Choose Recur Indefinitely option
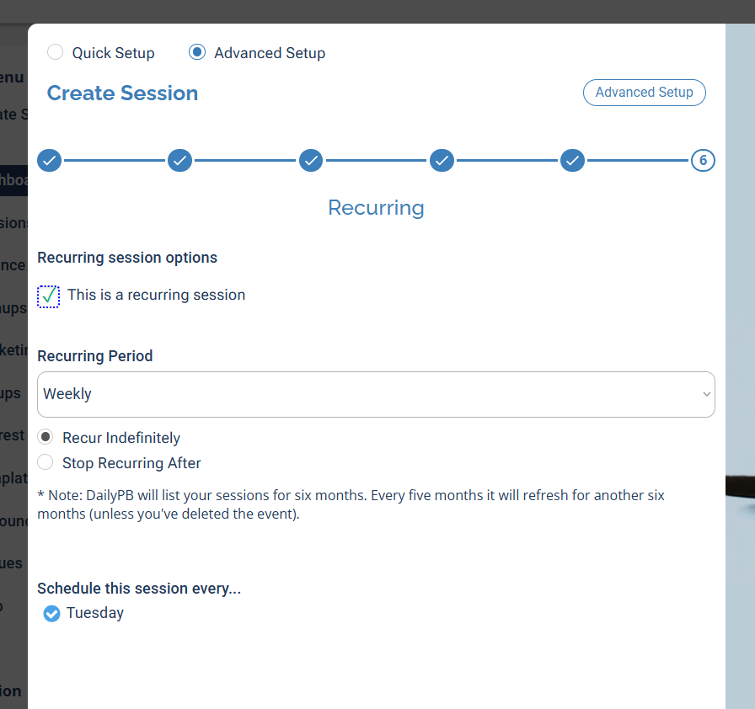Image resolution: width=755 pixels, height=709 pixels. [x=46, y=437]
